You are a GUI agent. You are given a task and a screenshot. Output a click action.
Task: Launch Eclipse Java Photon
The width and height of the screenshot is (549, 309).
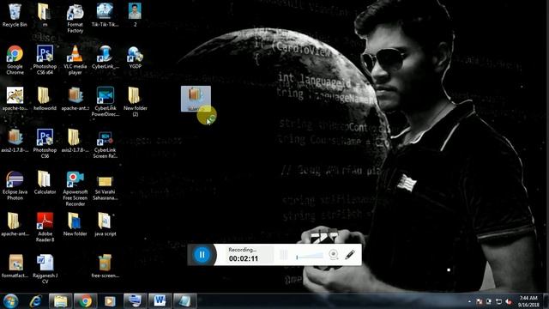click(x=15, y=185)
